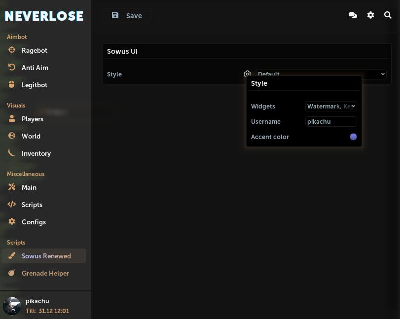Click the Save button
The height and width of the screenshot is (319, 400).
click(x=126, y=15)
